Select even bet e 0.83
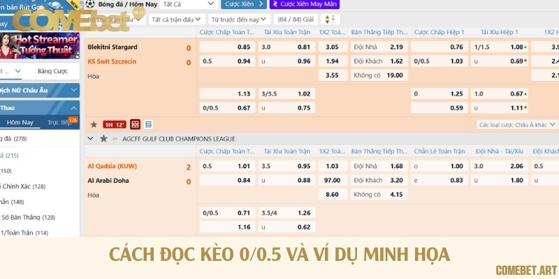 click(440, 181)
